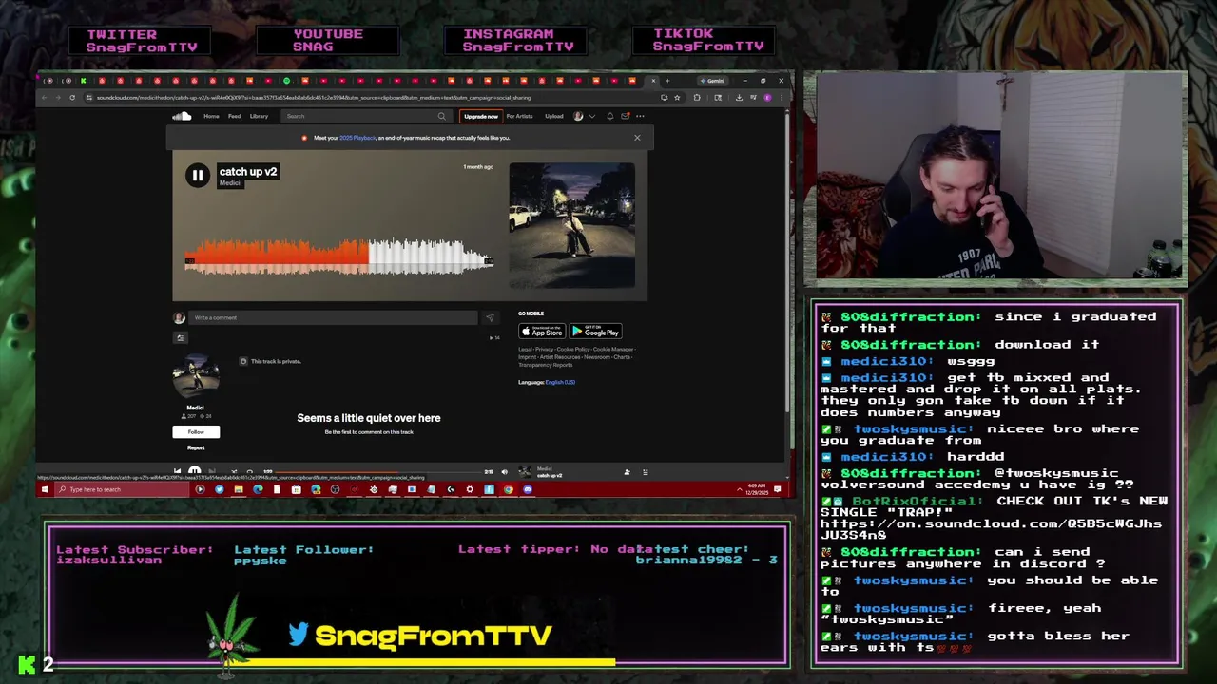Skip to previous track in bottom player
Screen dimensions: 1217x684
point(177,471)
